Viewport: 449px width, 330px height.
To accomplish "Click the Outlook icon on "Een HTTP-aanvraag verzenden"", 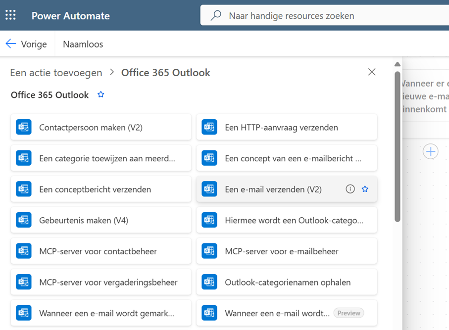I will [x=209, y=127].
